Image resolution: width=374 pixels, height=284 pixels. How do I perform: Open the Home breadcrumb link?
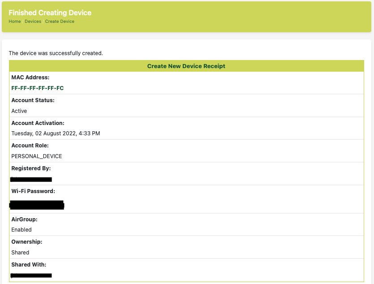(14, 21)
